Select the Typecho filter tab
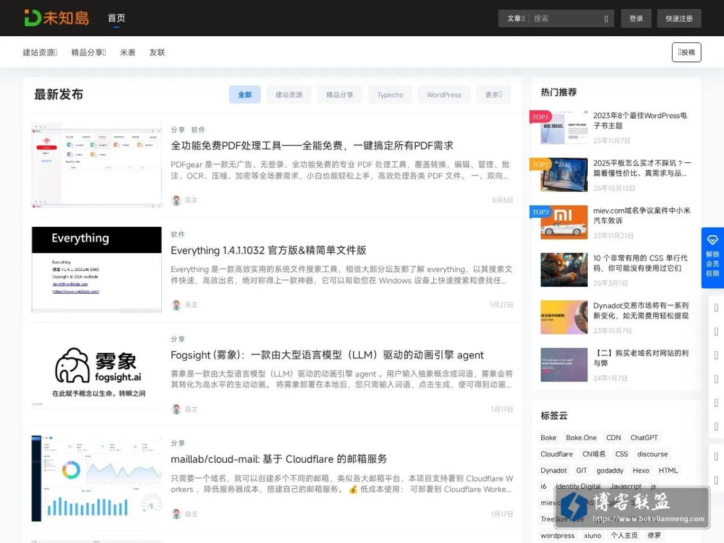 tap(390, 95)
